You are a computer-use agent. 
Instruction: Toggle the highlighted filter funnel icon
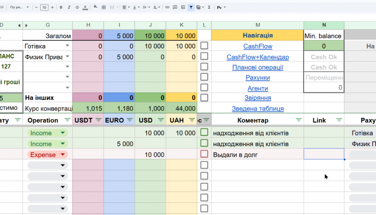click(x=191, y=7)
